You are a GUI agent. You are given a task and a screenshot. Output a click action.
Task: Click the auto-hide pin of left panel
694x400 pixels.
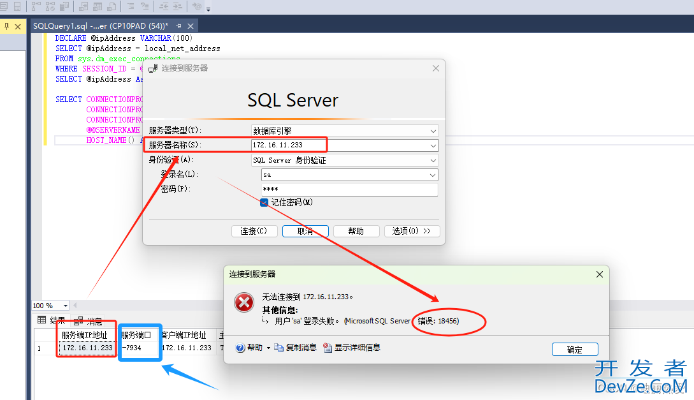[6, 27]
